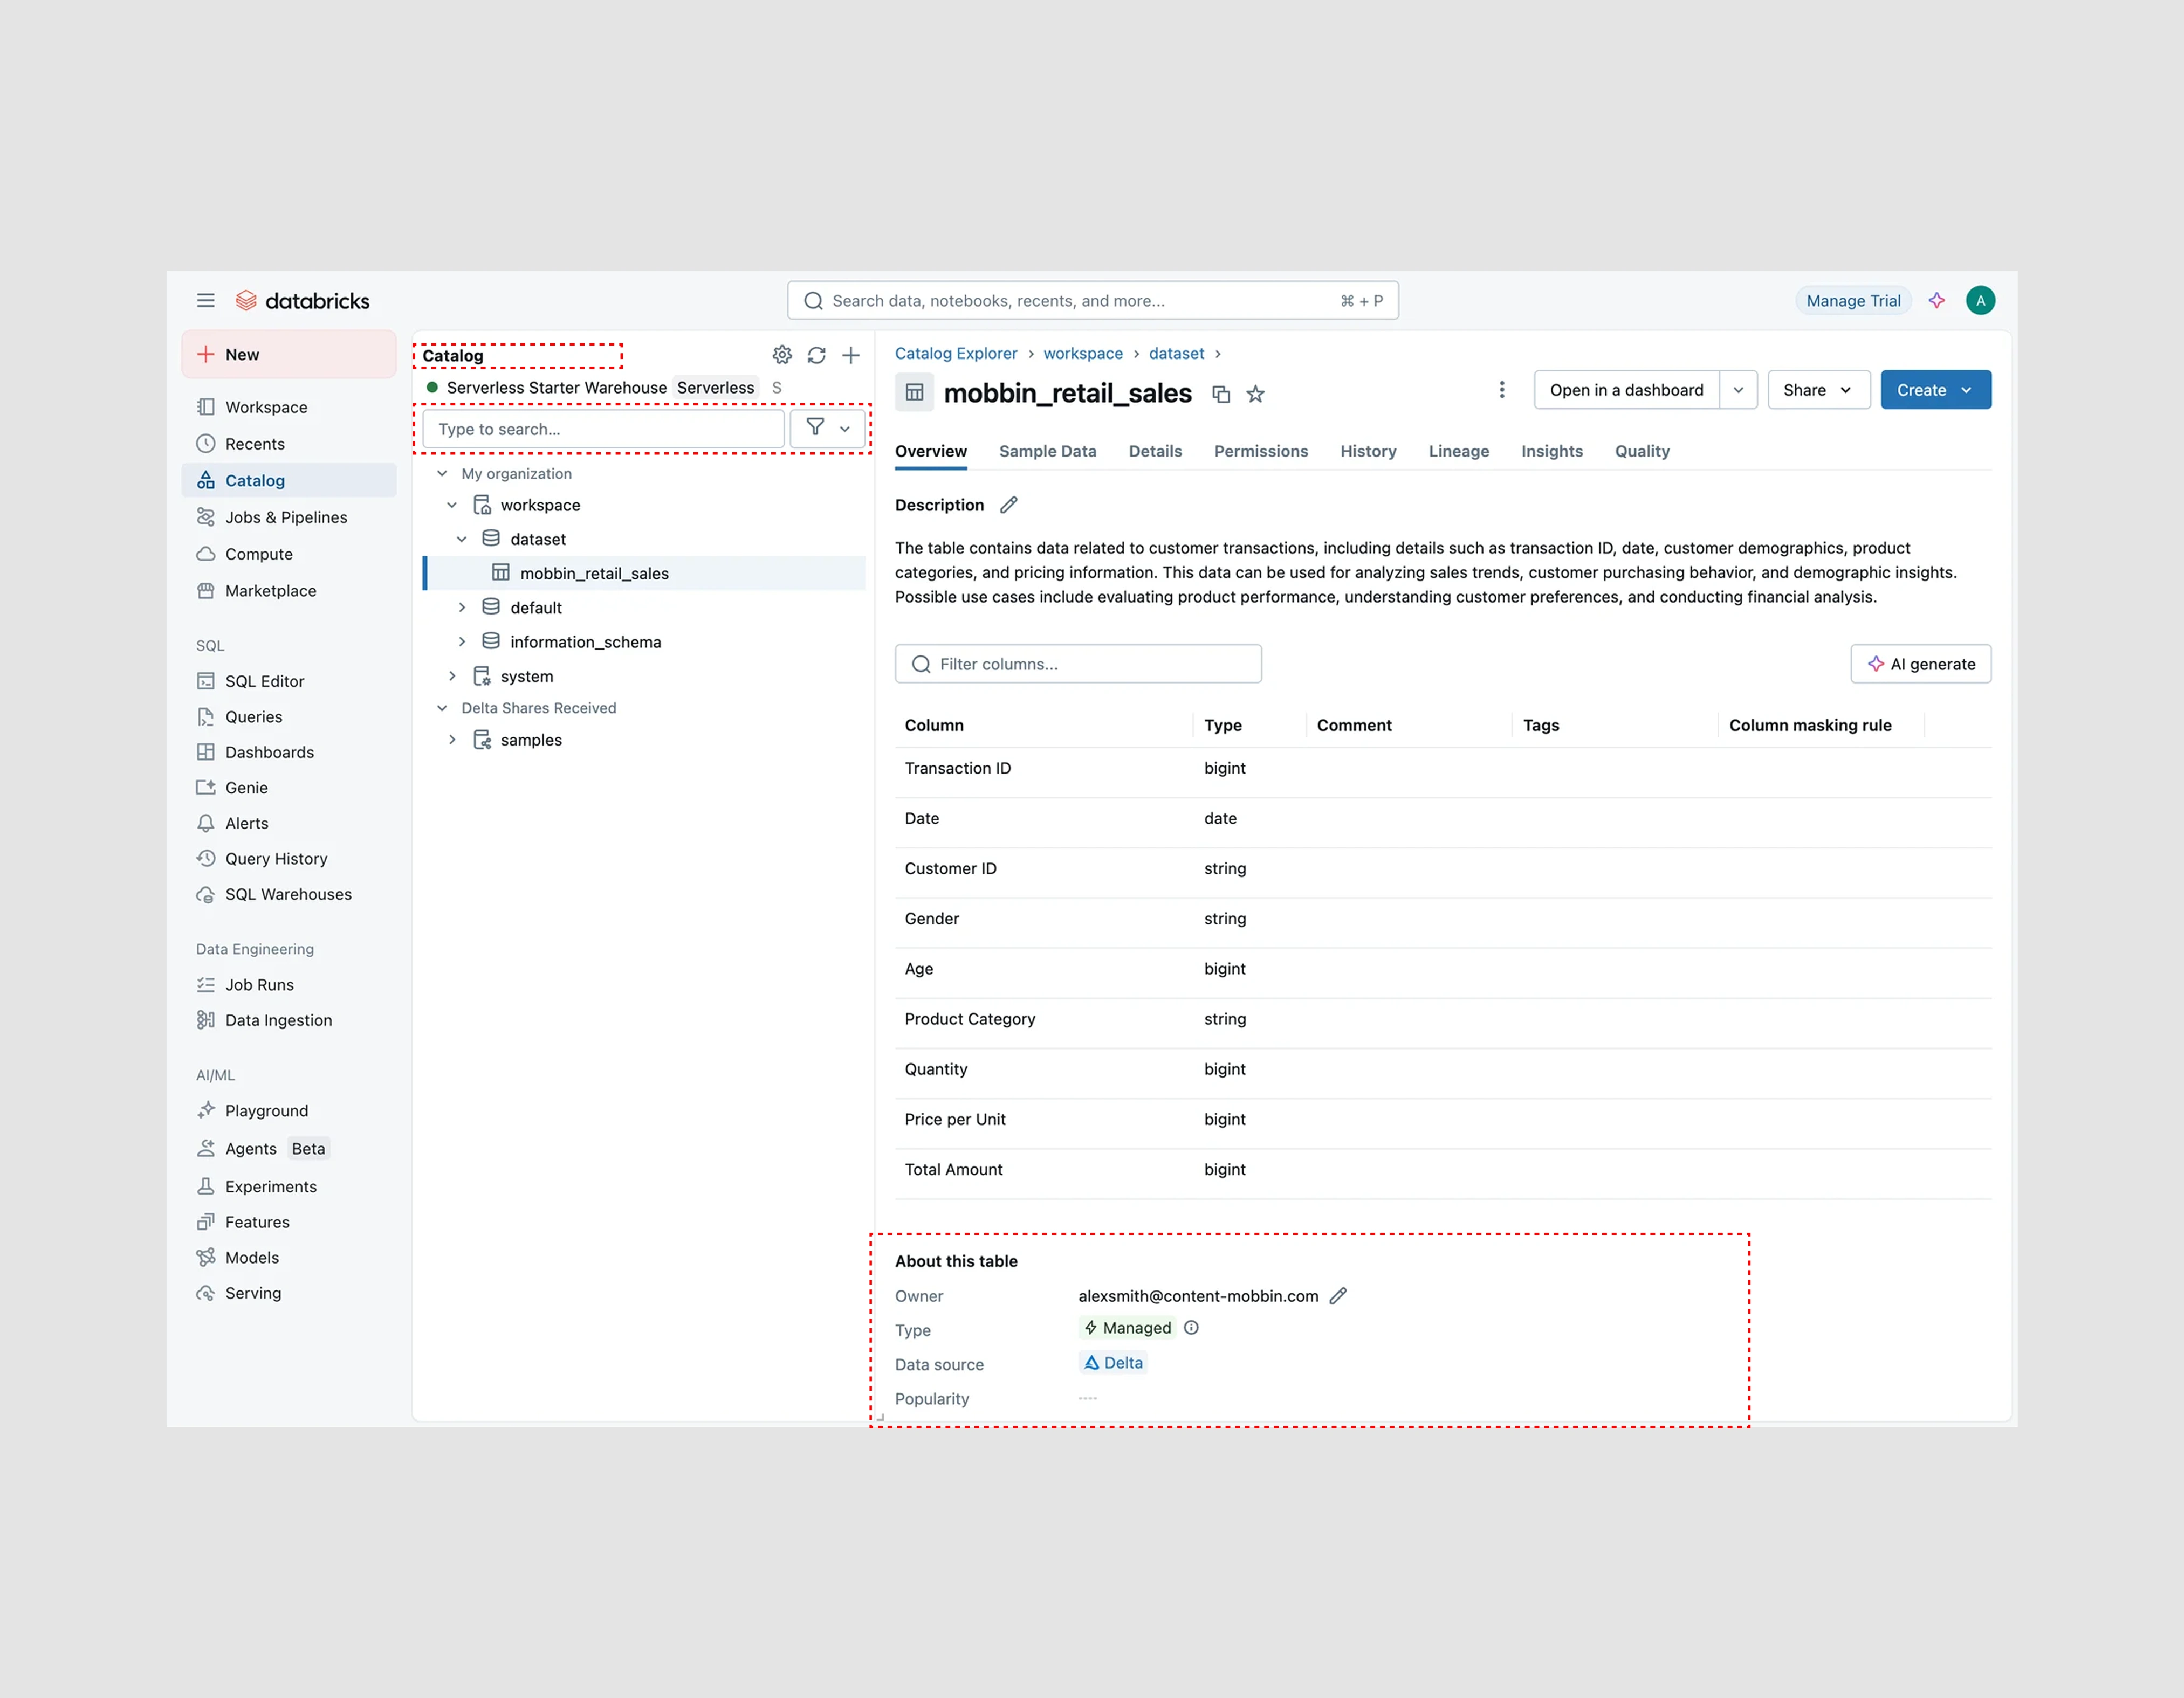Expand the system catalog node
The image size is (2184, 1698).
(452, 677)
